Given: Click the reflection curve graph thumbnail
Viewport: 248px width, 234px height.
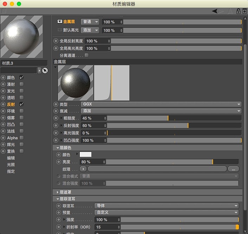Looking at the screenshot, I should (x=112, y=83).
